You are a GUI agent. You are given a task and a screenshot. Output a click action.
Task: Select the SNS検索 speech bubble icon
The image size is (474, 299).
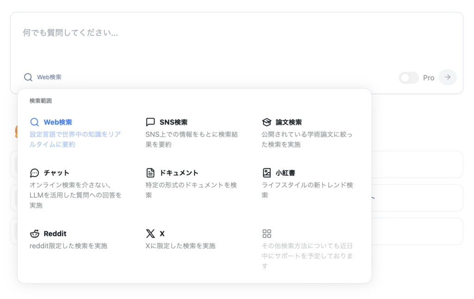(x=150, y=122)
